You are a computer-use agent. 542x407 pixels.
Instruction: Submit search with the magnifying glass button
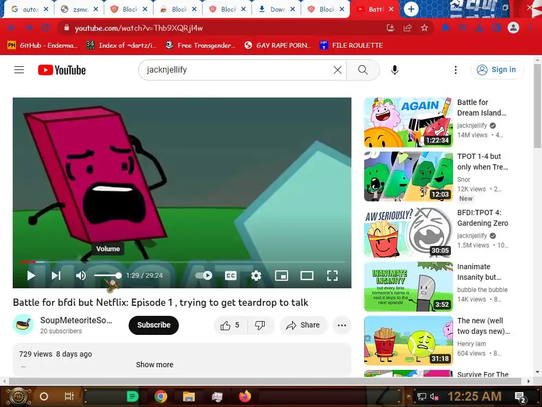(363, 70)
